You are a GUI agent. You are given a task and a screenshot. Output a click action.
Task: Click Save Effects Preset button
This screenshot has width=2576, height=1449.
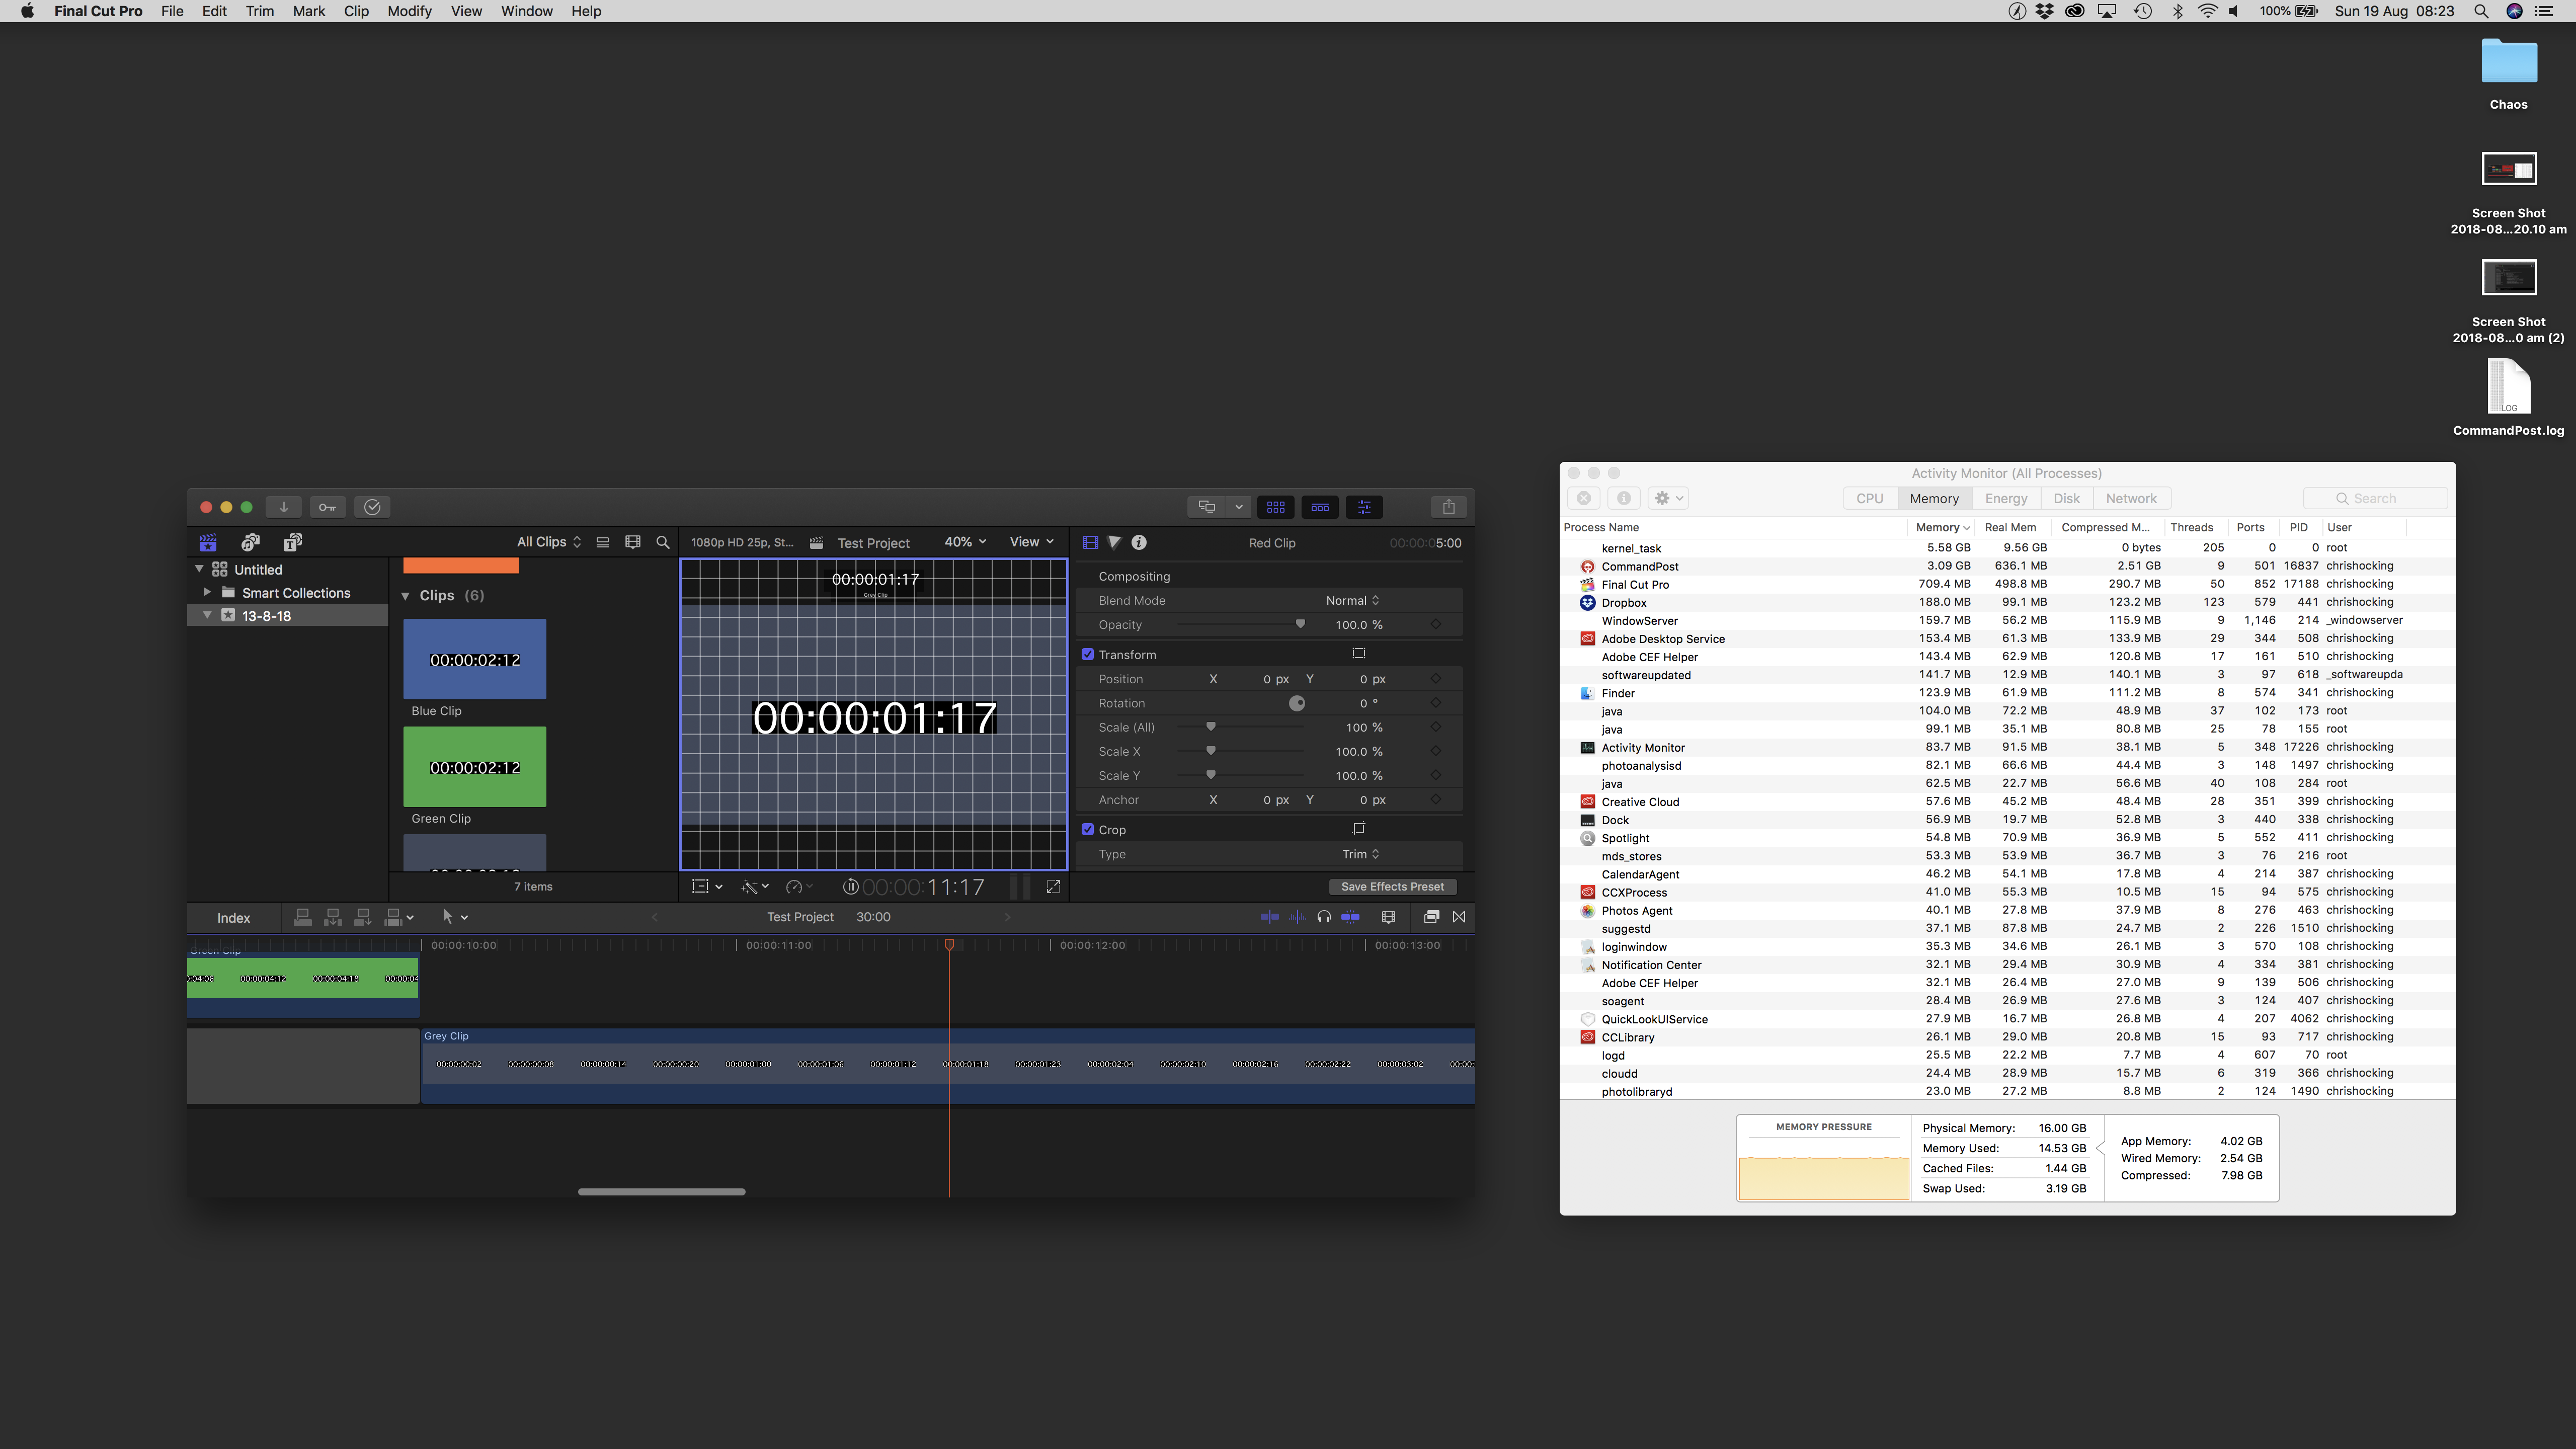click(1392, 887)
